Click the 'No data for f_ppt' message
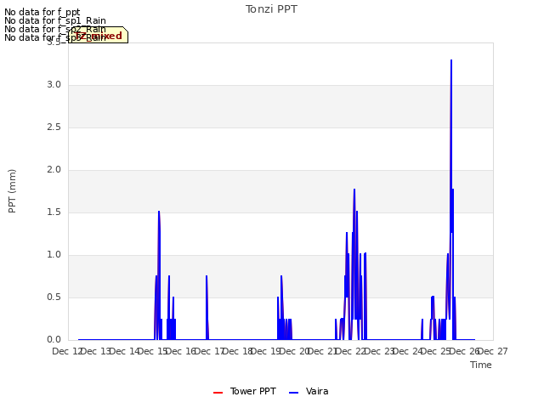 click(42, 12)
